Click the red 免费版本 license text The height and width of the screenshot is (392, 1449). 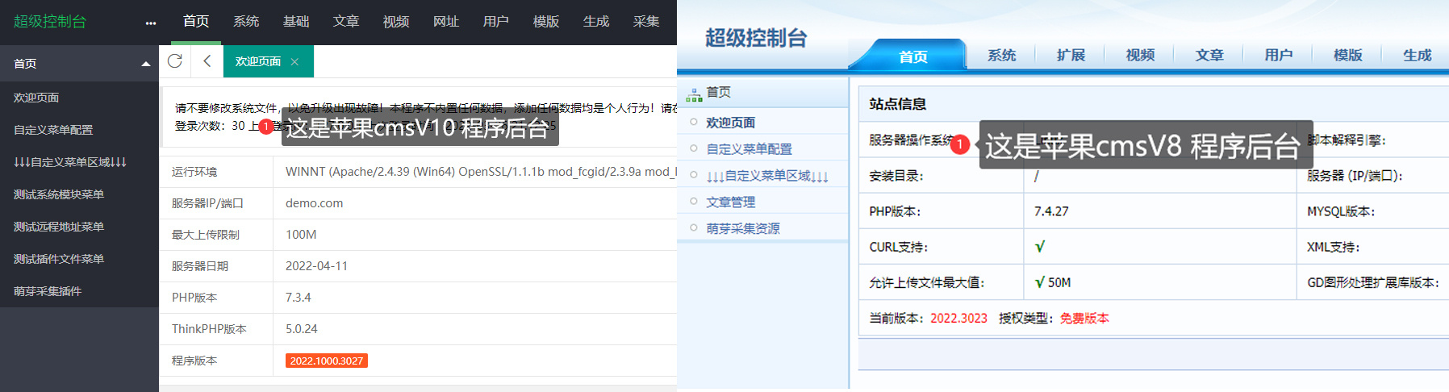click(x=1084, y=319)
